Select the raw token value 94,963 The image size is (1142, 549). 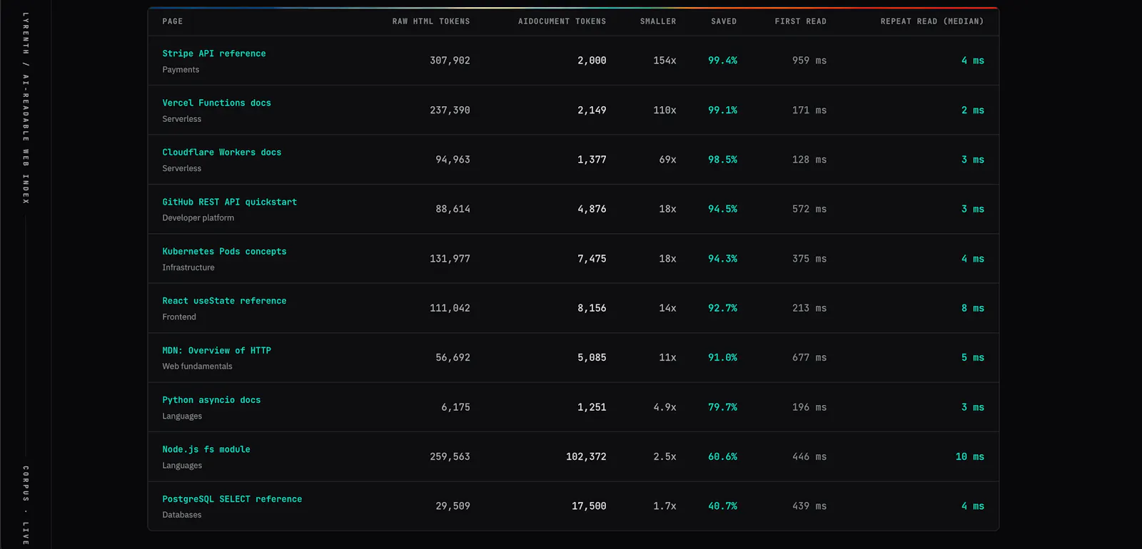point(453,160)
